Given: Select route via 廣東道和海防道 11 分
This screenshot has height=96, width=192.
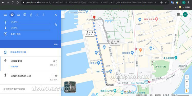Looking at the screenshot, I should [31, 78].
